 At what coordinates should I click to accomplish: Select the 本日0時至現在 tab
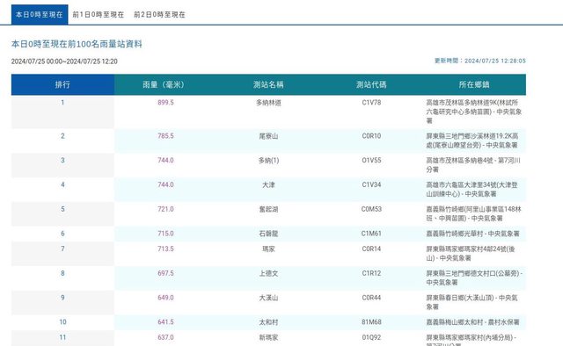point(40,15)
